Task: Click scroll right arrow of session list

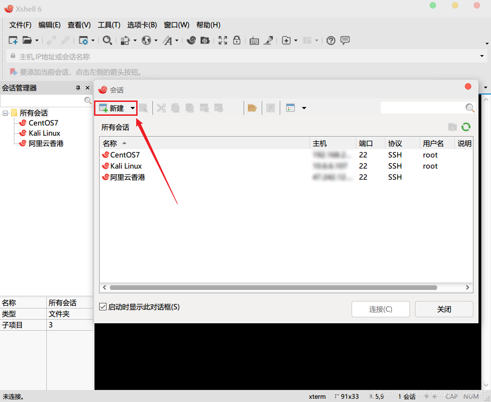Action: [x=467, y=288]
